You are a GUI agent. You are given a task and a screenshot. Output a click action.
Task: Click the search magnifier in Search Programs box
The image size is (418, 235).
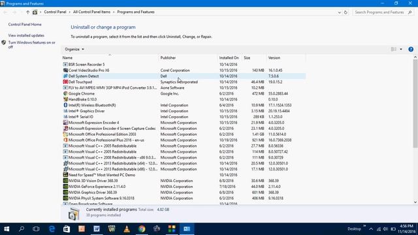tap(410, 12)
